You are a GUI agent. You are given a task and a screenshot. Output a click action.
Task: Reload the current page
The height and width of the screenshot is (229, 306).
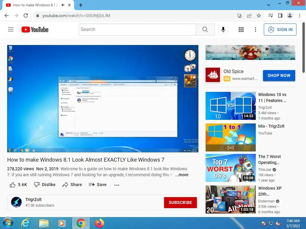tap(26, 16)
